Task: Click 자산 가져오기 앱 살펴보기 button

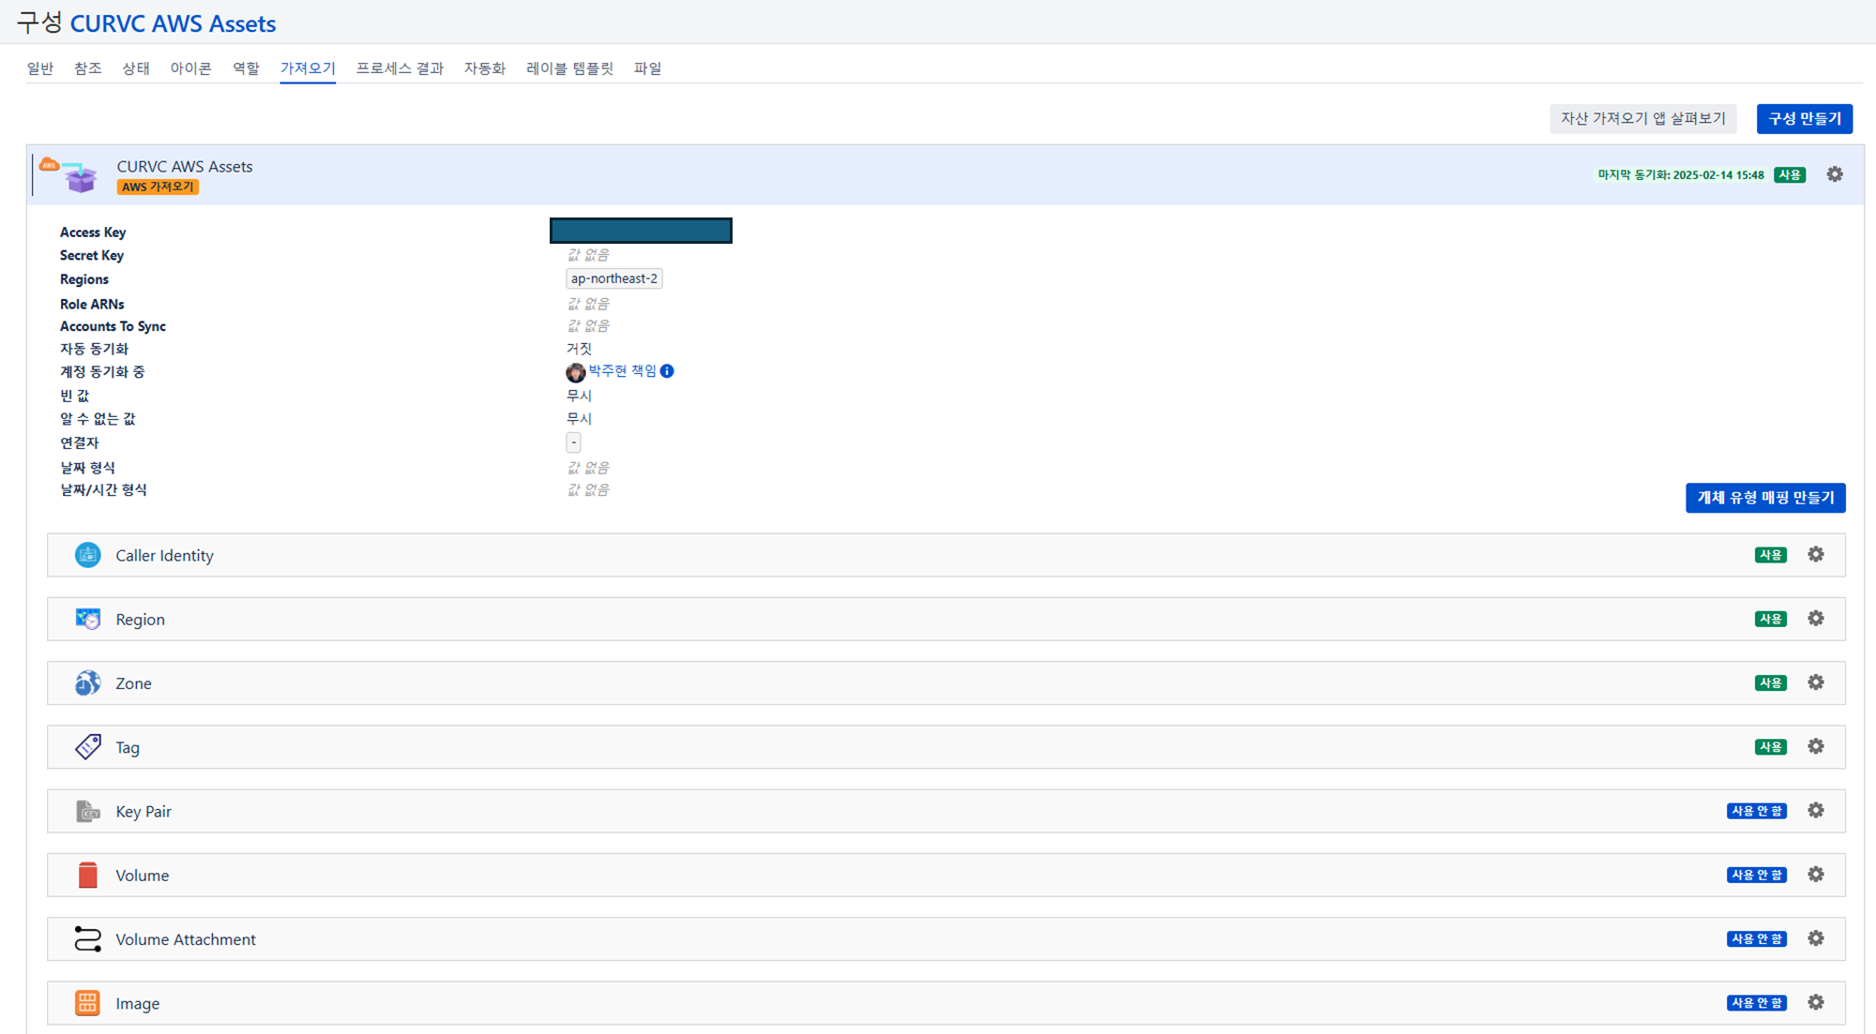Action: 1643,119
